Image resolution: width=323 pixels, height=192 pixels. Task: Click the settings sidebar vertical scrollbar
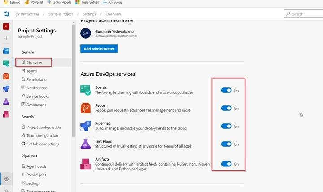pos(74,81)
